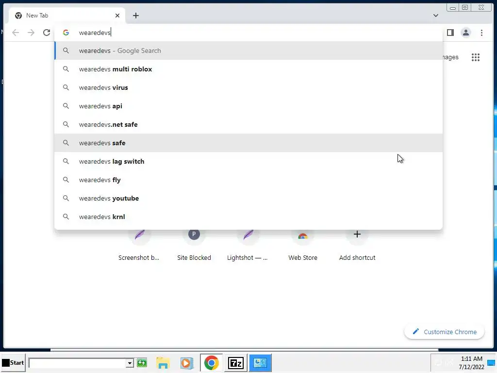Select 'wearedevs api' suggestion
Image resolution: width=497 pixels, height=373 pixels.
(x=248, y=106)
